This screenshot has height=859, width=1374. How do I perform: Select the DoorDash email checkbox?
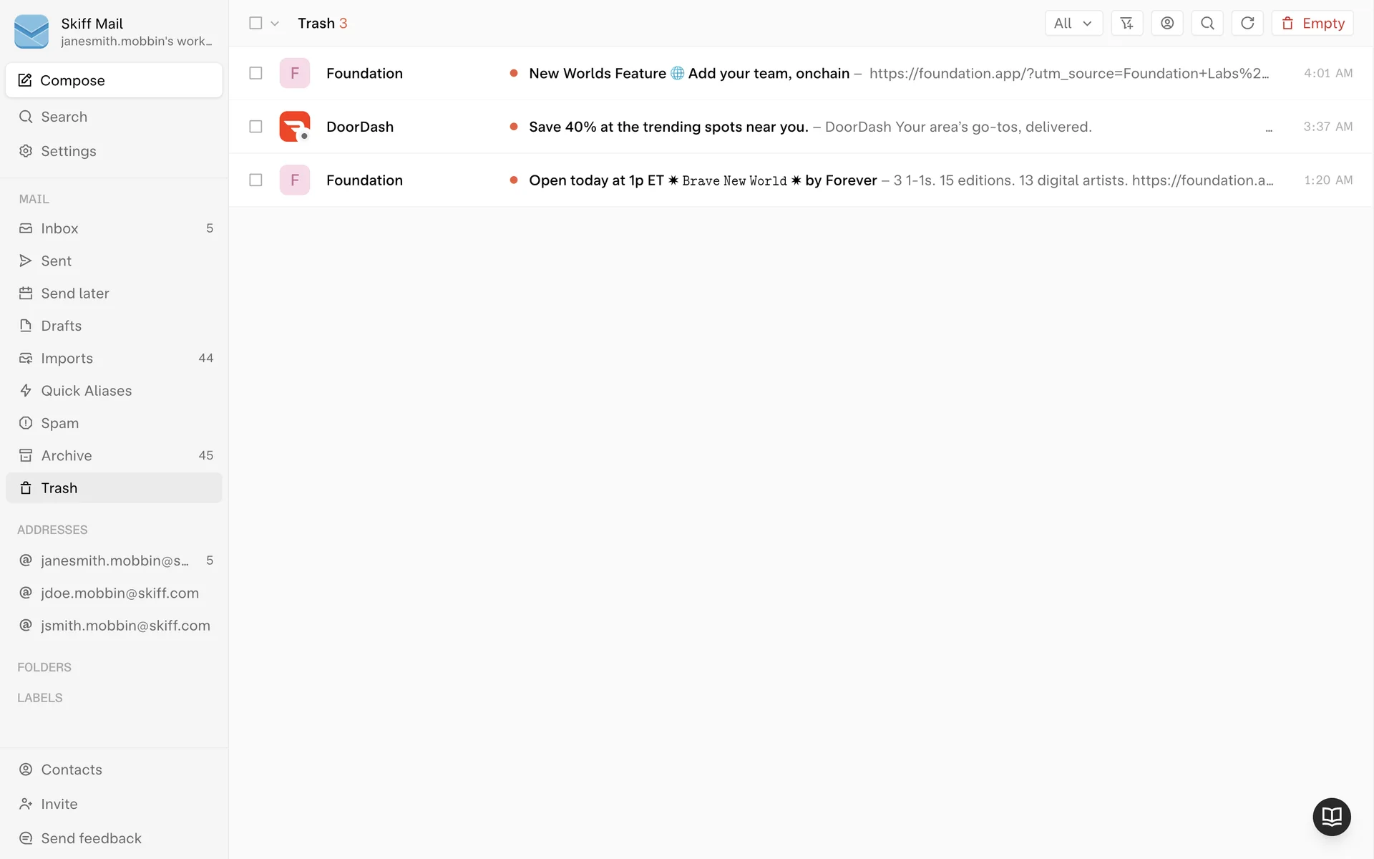pyautogui.click(x=255, y=127)
